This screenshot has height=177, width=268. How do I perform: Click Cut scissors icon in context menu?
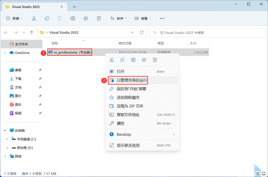tap(112, 60)
